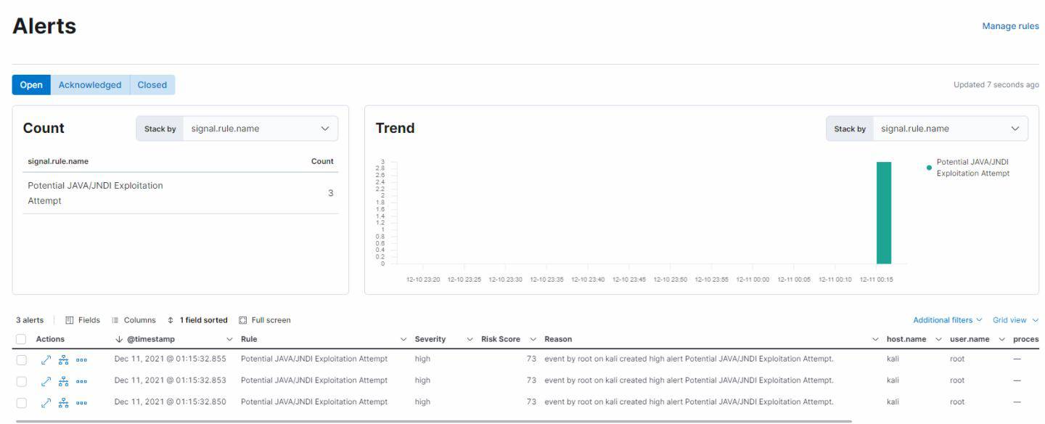Click the Trend legend label 'Potential JAVA/JNDI Exploitation Attempt'
Screen dimensions: 1045x424
tap(972, 168)
